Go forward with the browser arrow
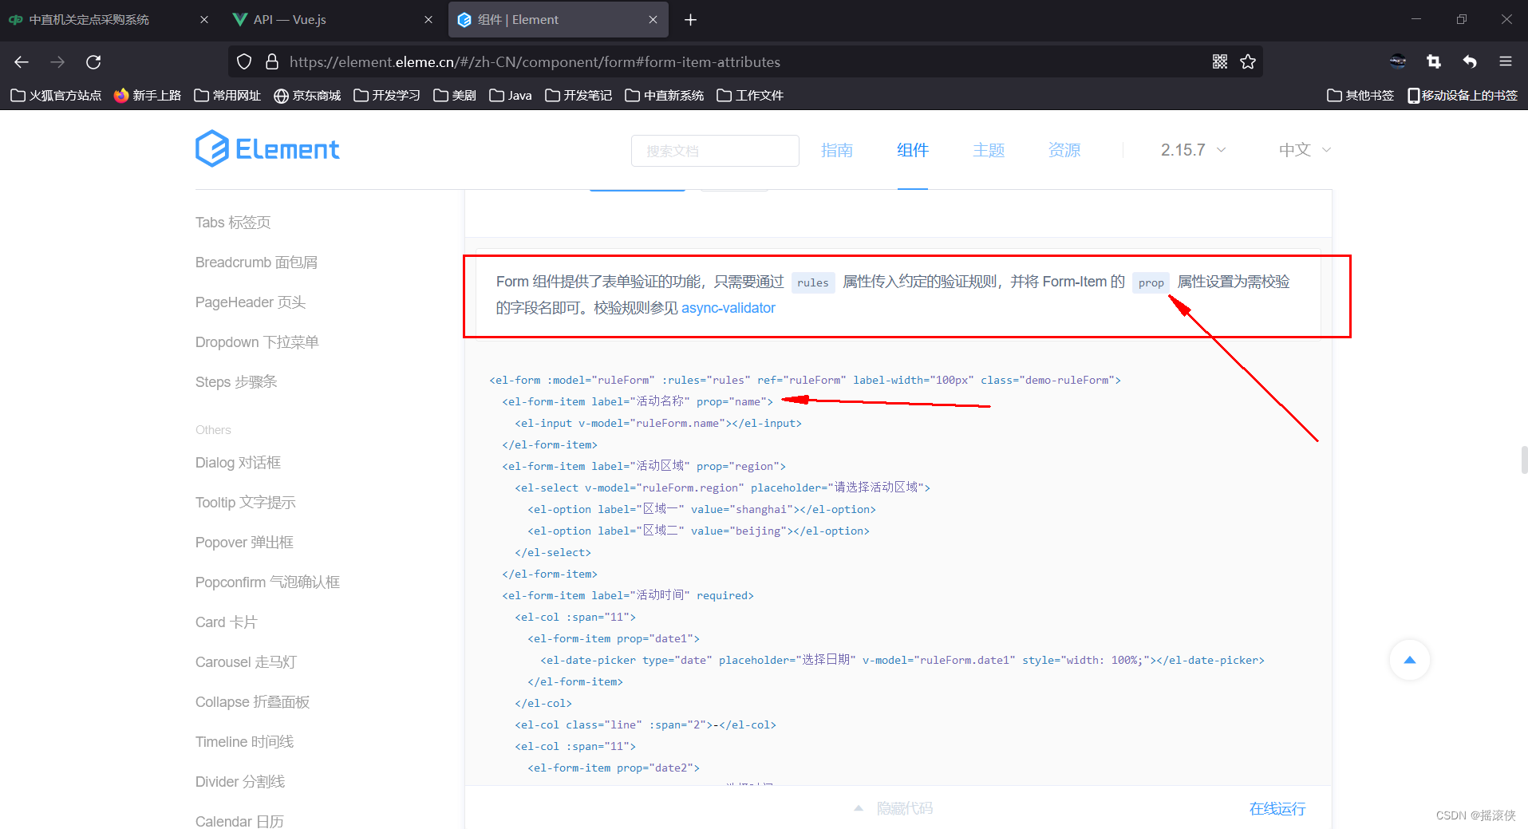The width and height of the screenshot is (1528, 829). pos(57,61)
